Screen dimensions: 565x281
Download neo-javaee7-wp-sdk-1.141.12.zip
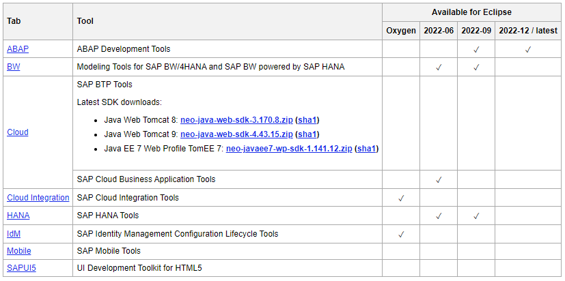289,149
